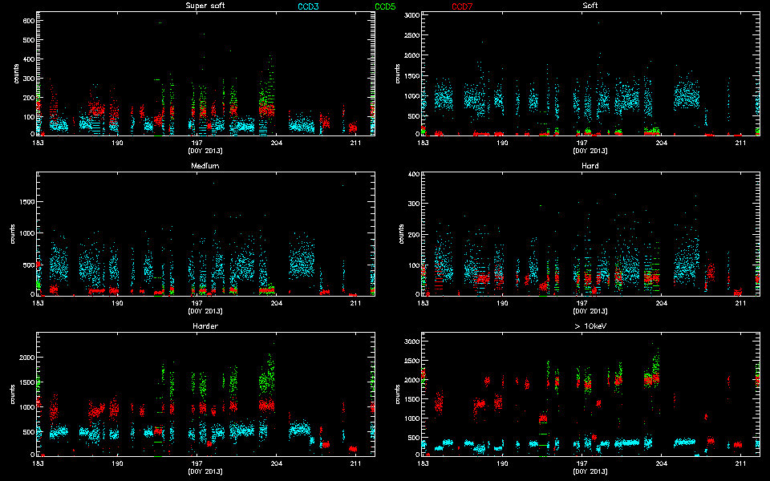Select the "Hard" plot title
This screenshot has height=481, width=770.
pyautogui.click(x=590, y=166)
